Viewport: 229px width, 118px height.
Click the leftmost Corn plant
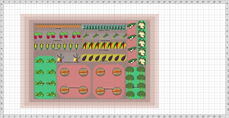[36, 46]
